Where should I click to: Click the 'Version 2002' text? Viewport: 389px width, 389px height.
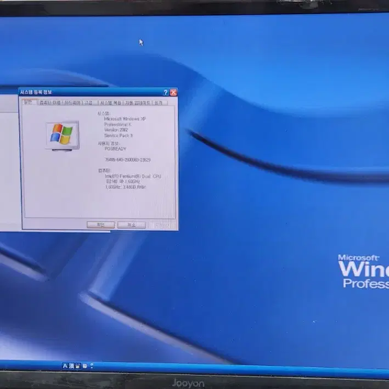[x=116, y=130]
